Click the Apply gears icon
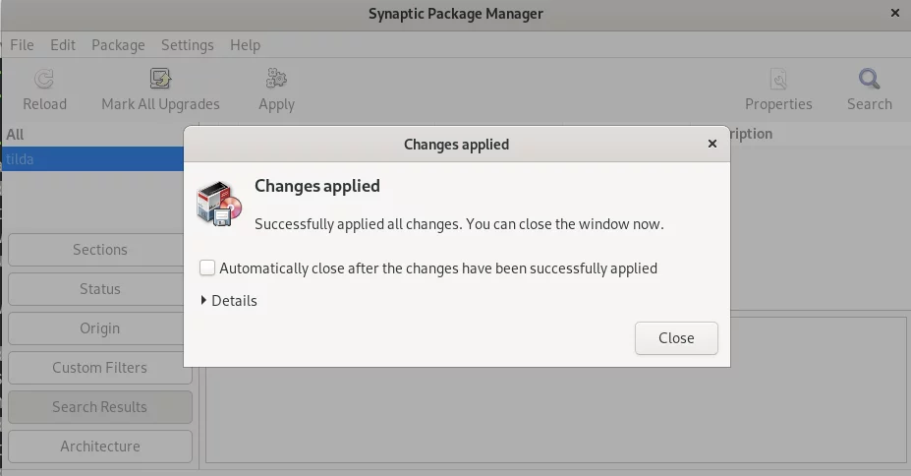The image size is (911, 476). coord(276,79)
